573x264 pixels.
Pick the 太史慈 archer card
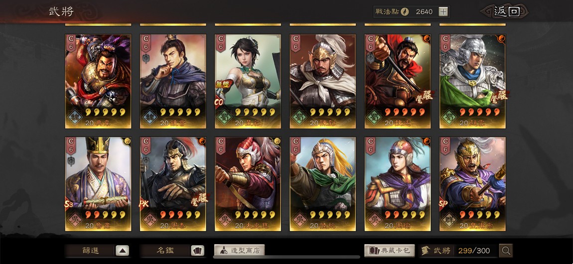(x=248, y=184)
